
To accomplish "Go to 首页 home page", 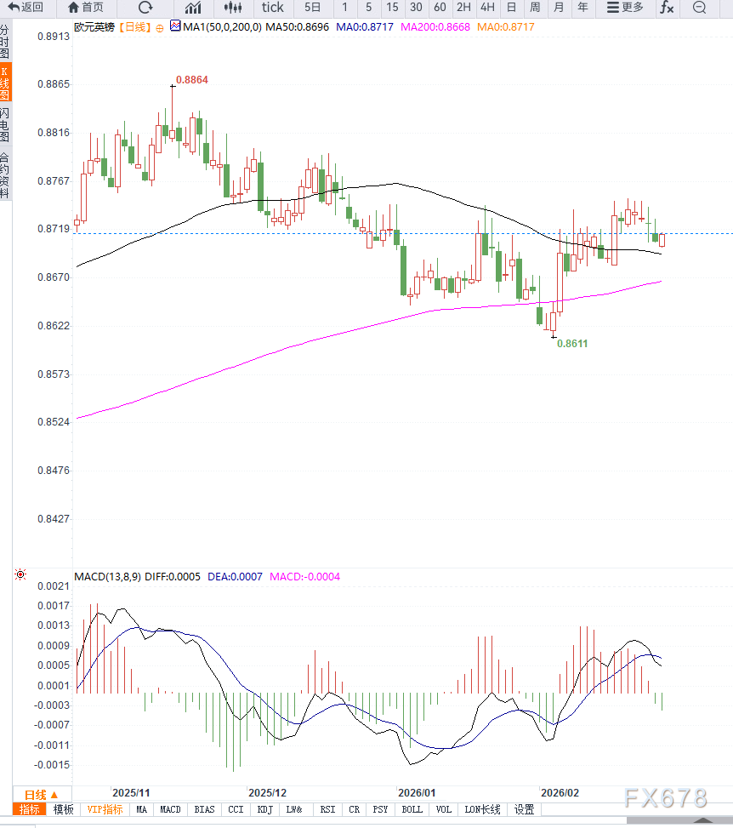I will [x=85, y=8].
